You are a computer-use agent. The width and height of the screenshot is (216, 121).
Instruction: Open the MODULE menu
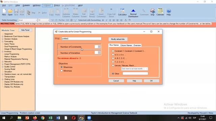(x=36, y=5)
